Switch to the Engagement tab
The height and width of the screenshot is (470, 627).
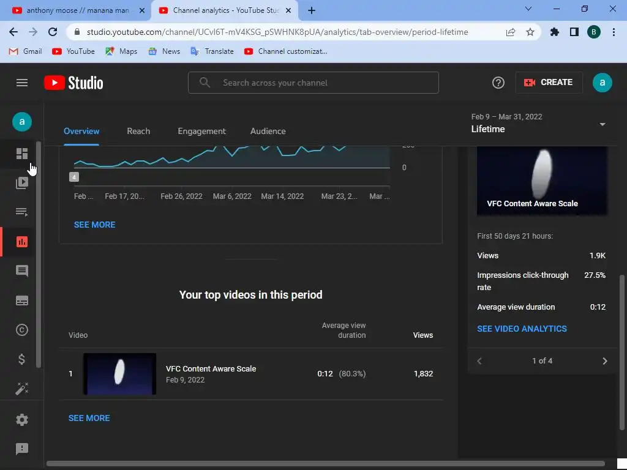click(x=201, y=131)
